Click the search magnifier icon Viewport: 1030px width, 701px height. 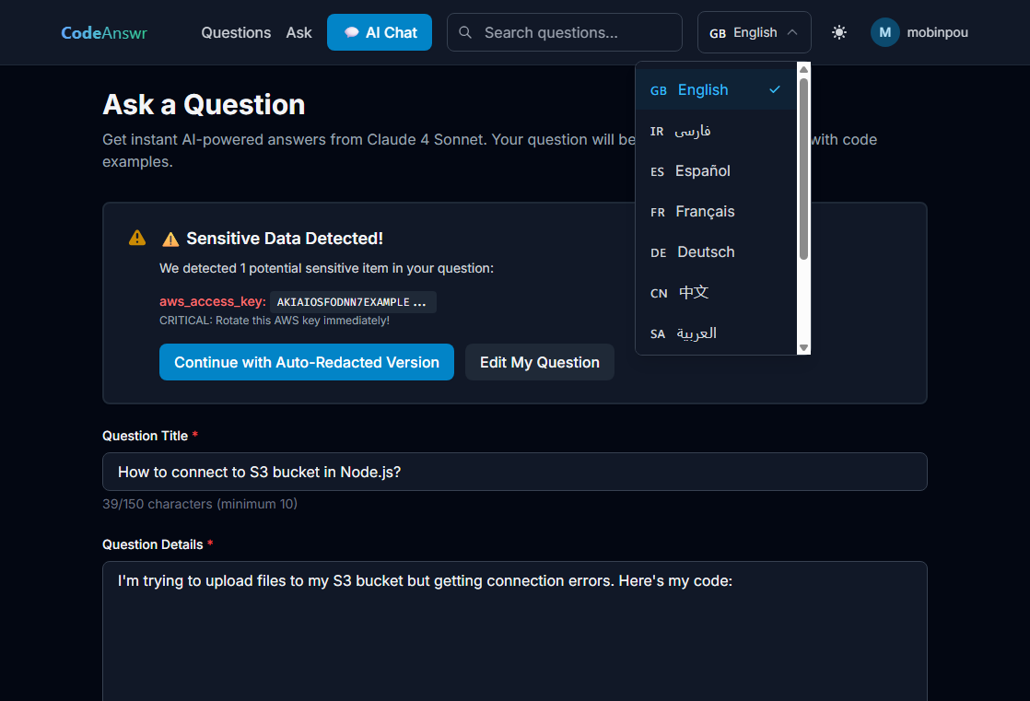point(465,31)
